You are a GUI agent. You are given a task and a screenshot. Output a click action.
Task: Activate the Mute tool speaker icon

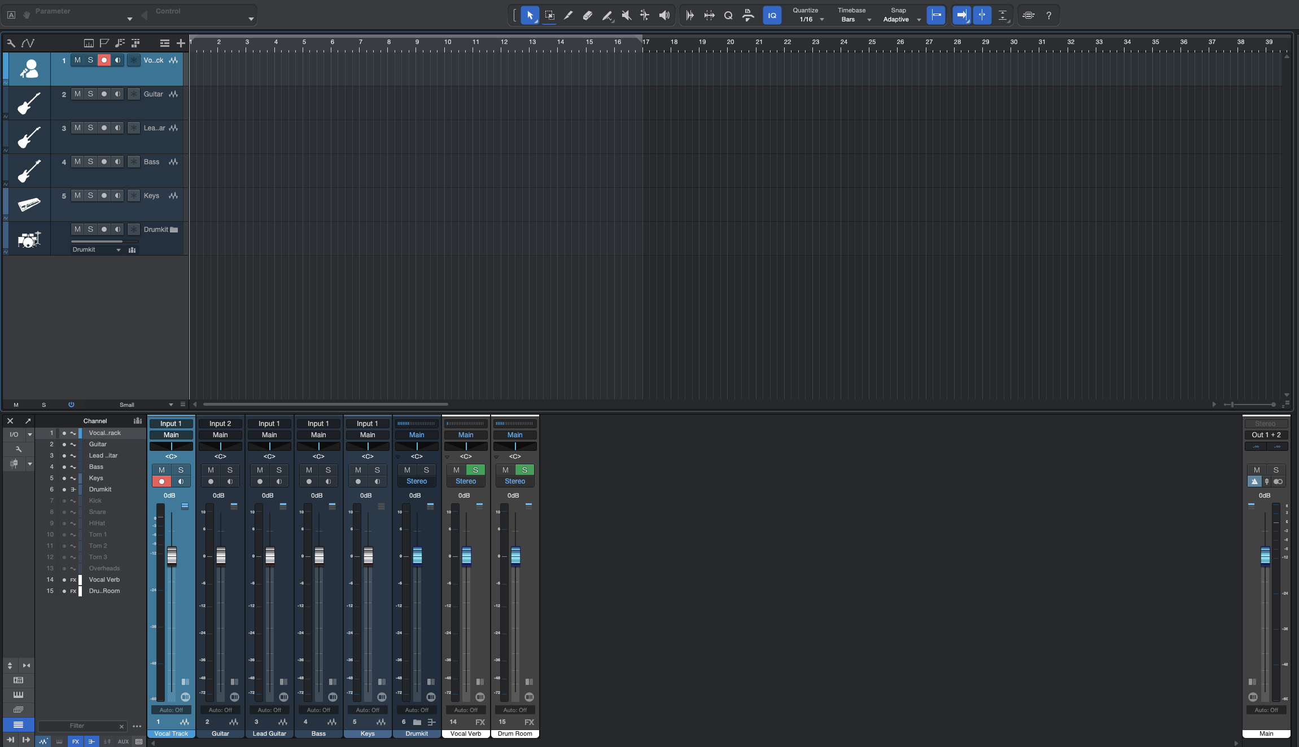tap(626, 15)
